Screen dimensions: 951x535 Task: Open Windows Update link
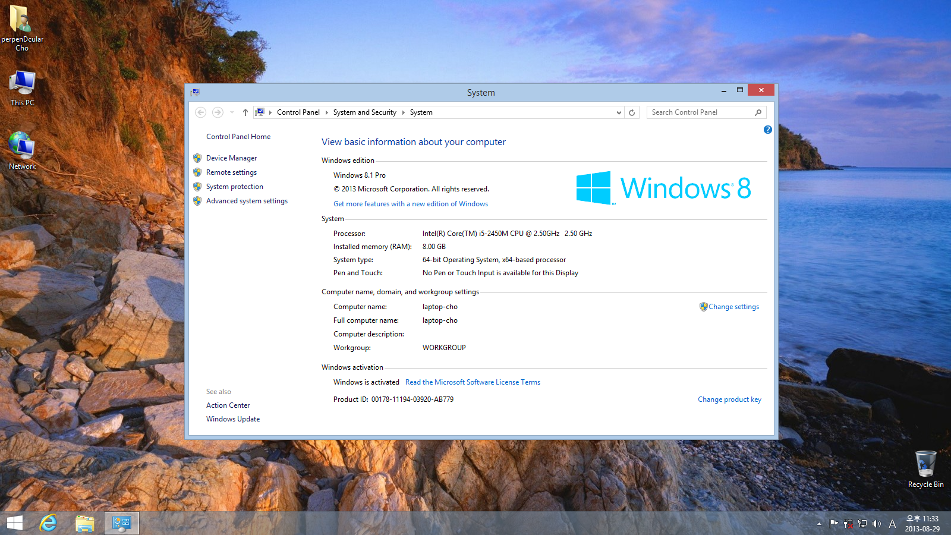point(233,419)
